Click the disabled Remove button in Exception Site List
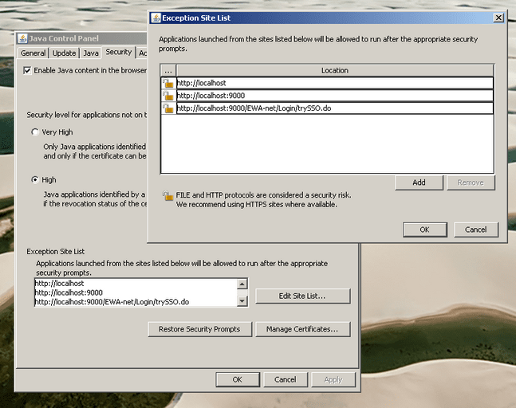Image resolution: width=516 pixels, height=408 pixels. tap(471, 182)
